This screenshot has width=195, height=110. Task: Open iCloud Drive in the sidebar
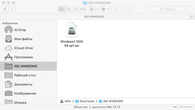coord(28,48)
